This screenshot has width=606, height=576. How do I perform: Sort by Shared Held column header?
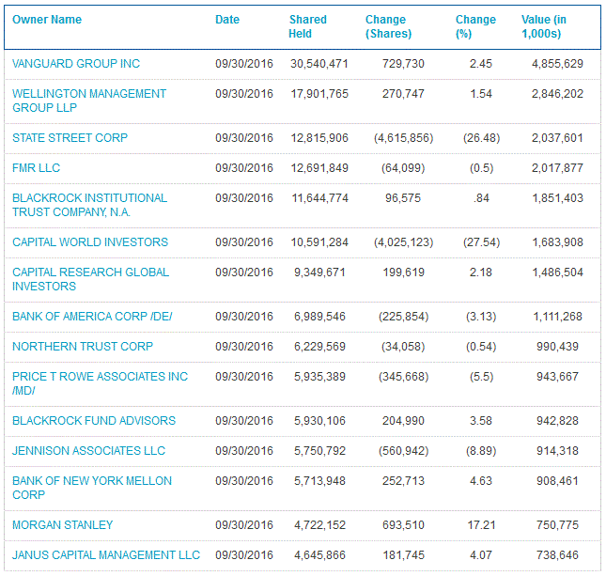[307, 26]
